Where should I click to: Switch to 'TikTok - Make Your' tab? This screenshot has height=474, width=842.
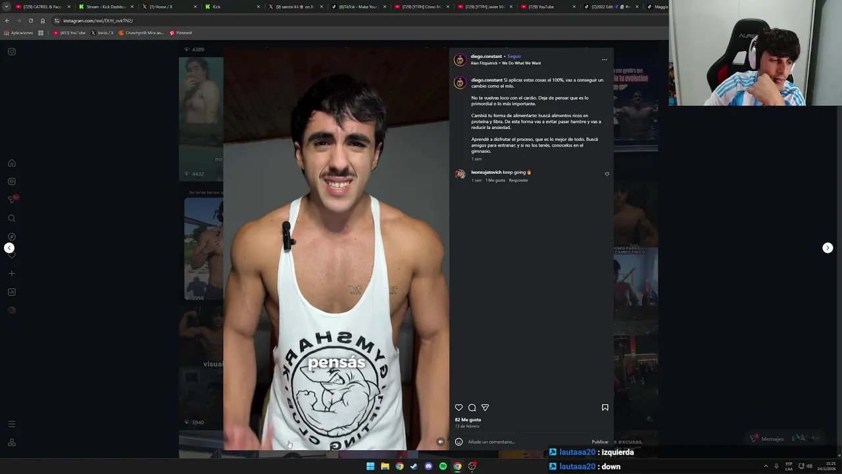[359, 7]
